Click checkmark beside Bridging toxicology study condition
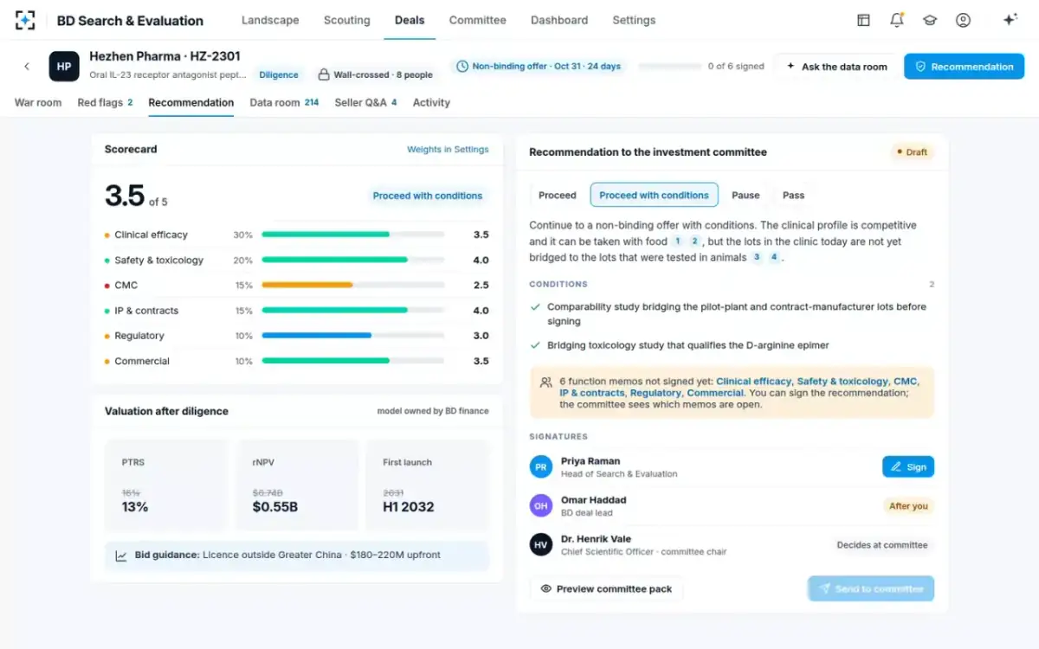1039x649 pixels. 536,345
